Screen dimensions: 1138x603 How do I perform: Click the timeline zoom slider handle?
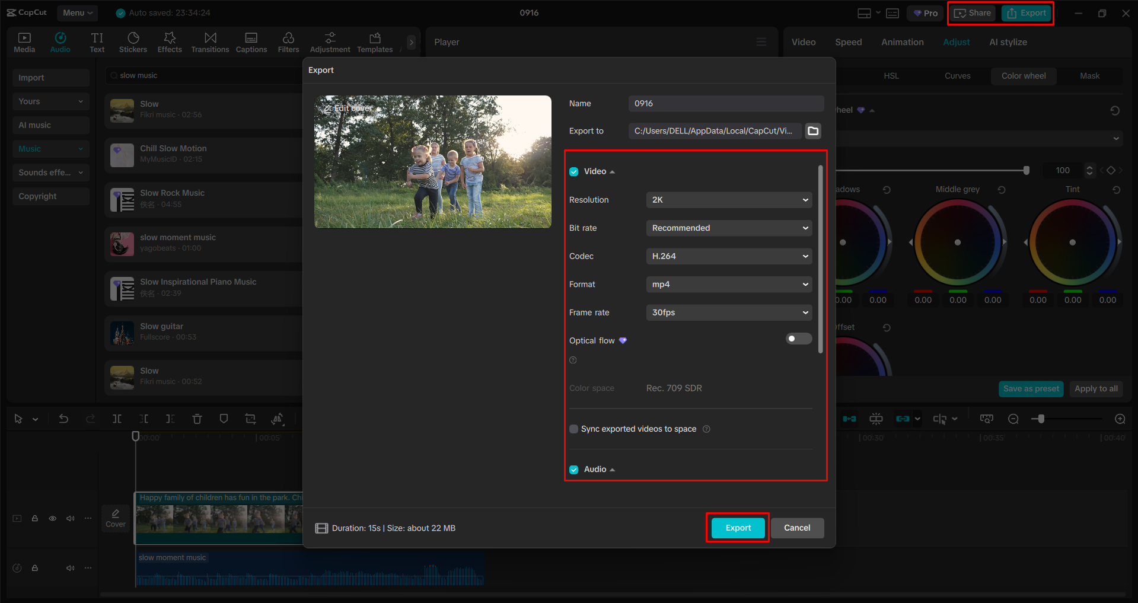(1041, 419)
